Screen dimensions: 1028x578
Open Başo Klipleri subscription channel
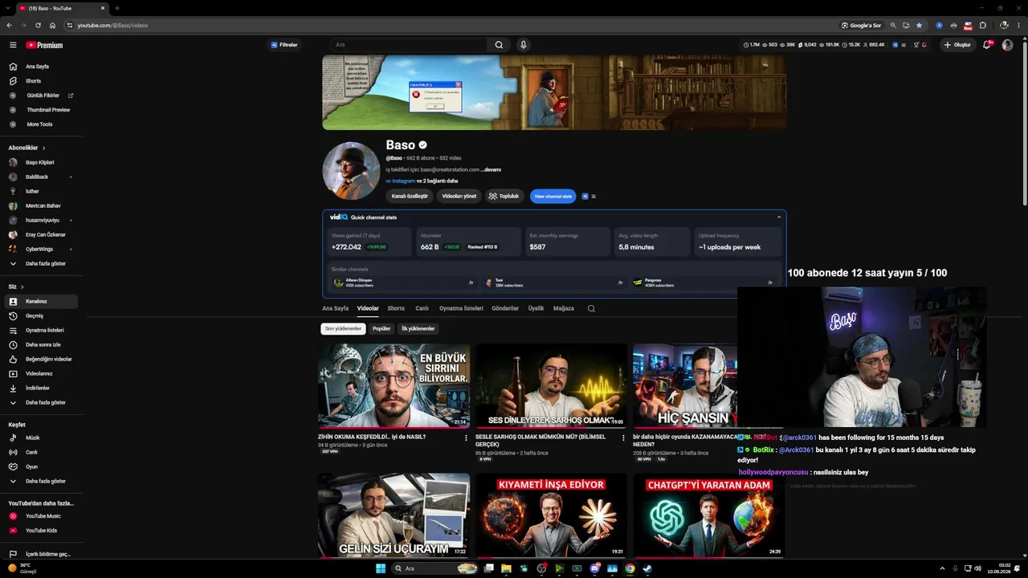coord(39,162)
